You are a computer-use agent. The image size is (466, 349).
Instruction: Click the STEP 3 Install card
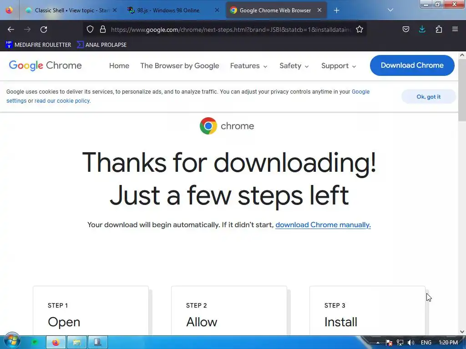367,311
